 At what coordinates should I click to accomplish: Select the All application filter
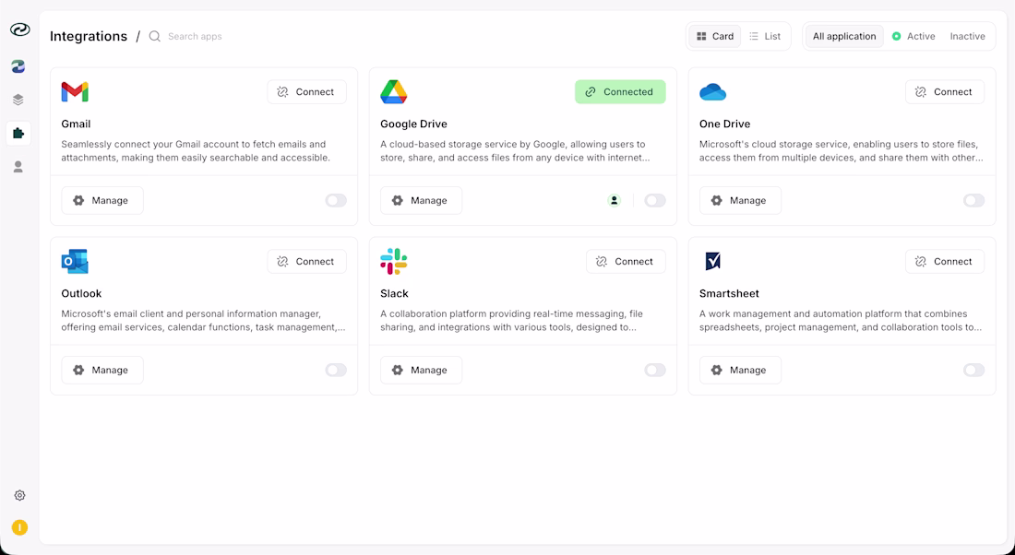point(844,36)
